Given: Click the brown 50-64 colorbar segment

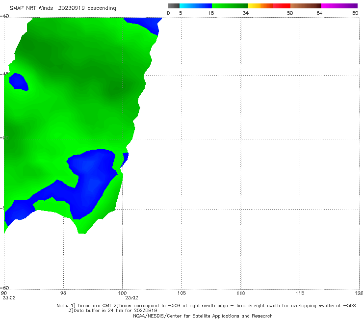Looking at the screenshot, I should 306,6.
